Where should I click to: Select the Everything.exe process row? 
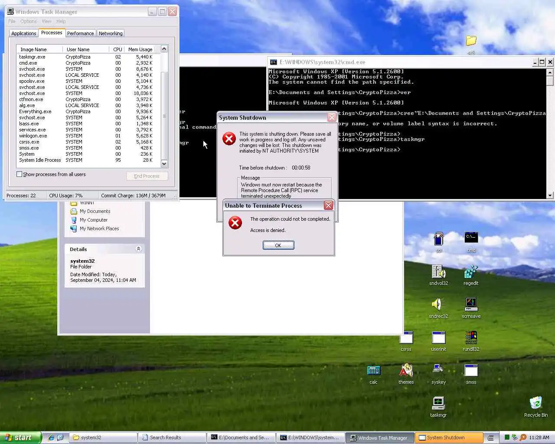coord(88,111)
